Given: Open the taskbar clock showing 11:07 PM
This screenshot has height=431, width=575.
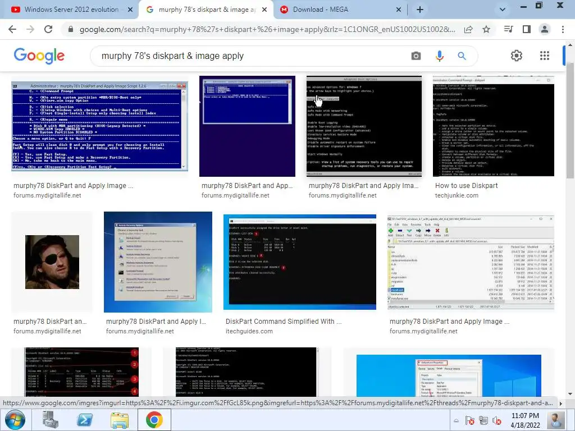Looking at the screenshot, I should click(x=525, y=420).
